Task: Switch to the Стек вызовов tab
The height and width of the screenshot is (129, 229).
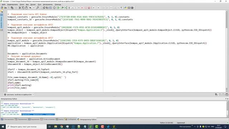Action: pyautogui.click(x=7, y=119)
